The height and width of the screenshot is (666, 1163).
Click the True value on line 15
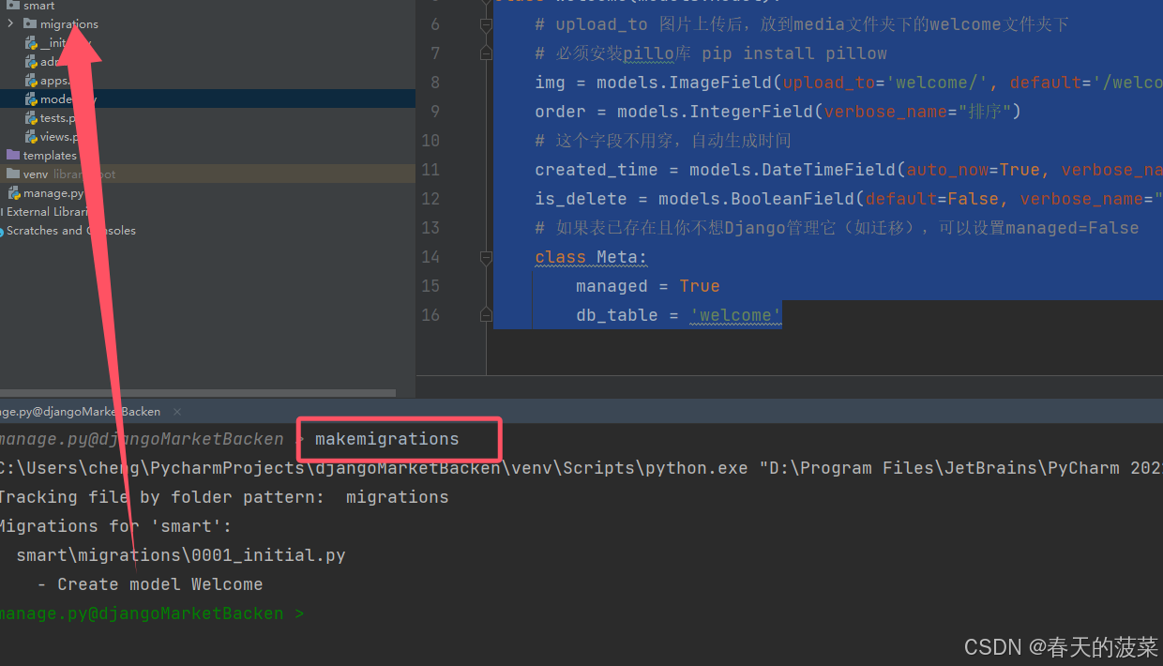700,286
